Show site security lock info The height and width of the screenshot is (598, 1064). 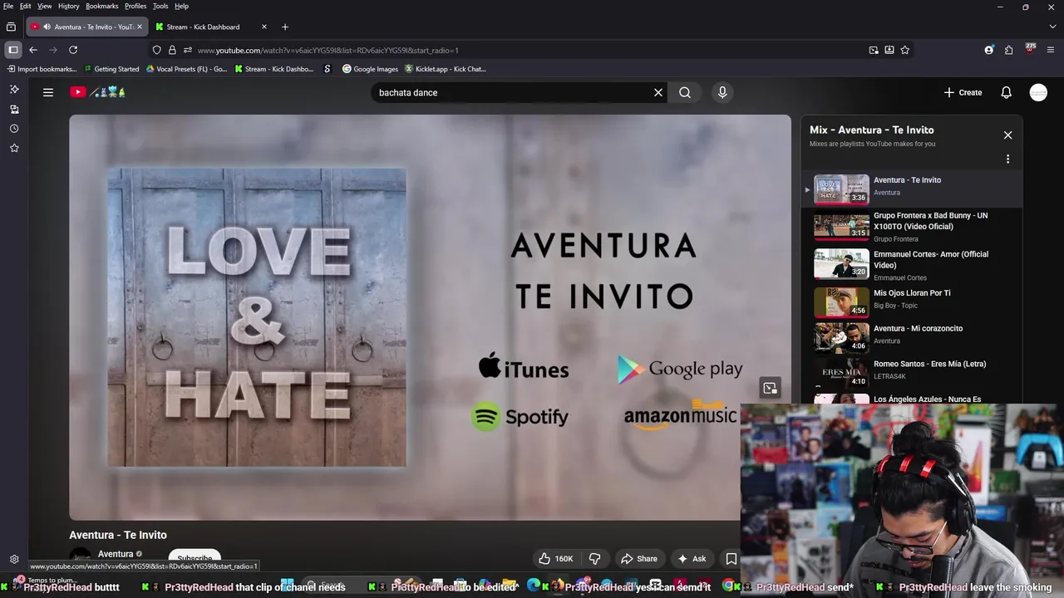click(x=172, y=50)
